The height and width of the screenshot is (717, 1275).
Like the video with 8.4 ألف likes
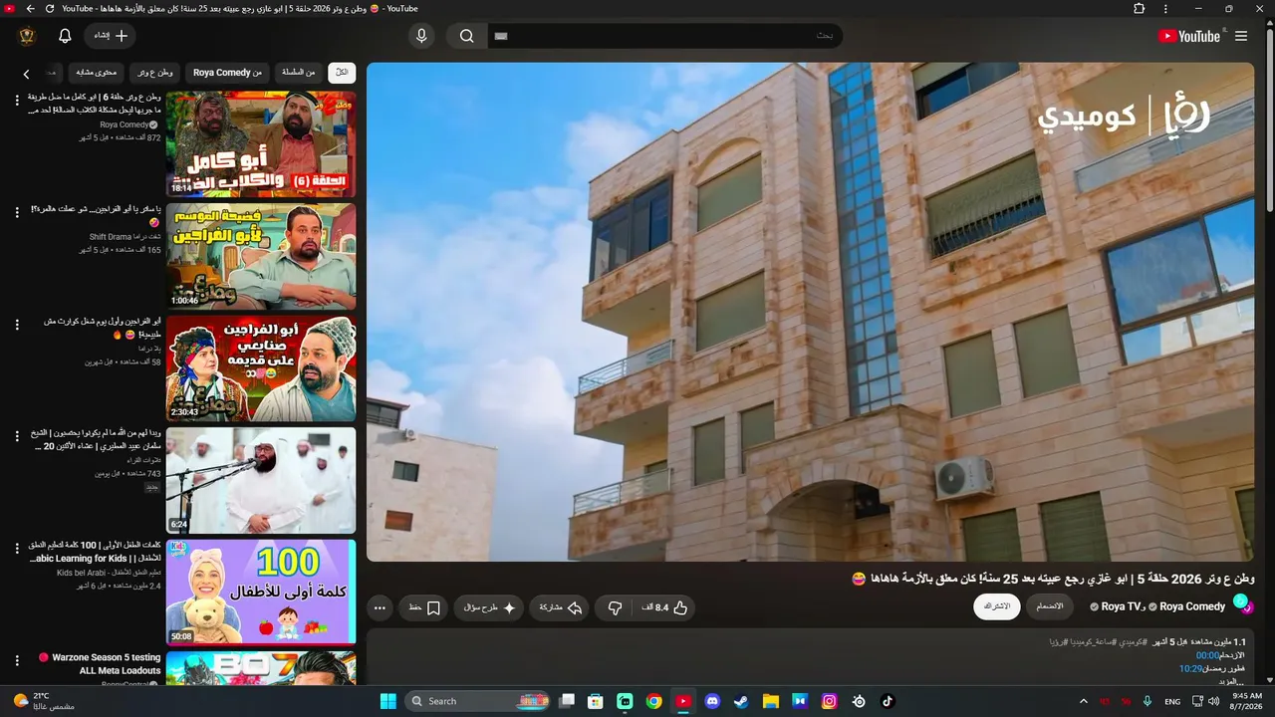coord(665,607)
